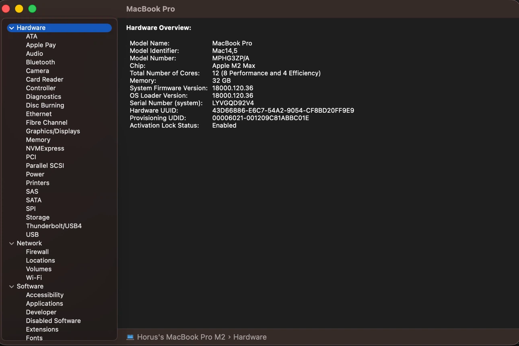Select Apple Pay in the sidebar

(41, 45)
